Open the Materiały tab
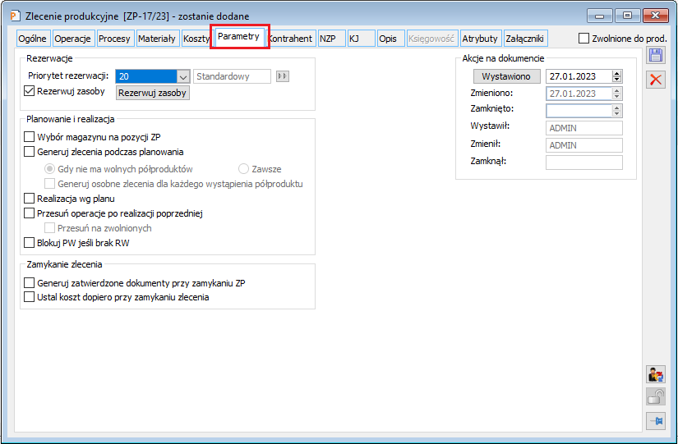 coord(156,39)
